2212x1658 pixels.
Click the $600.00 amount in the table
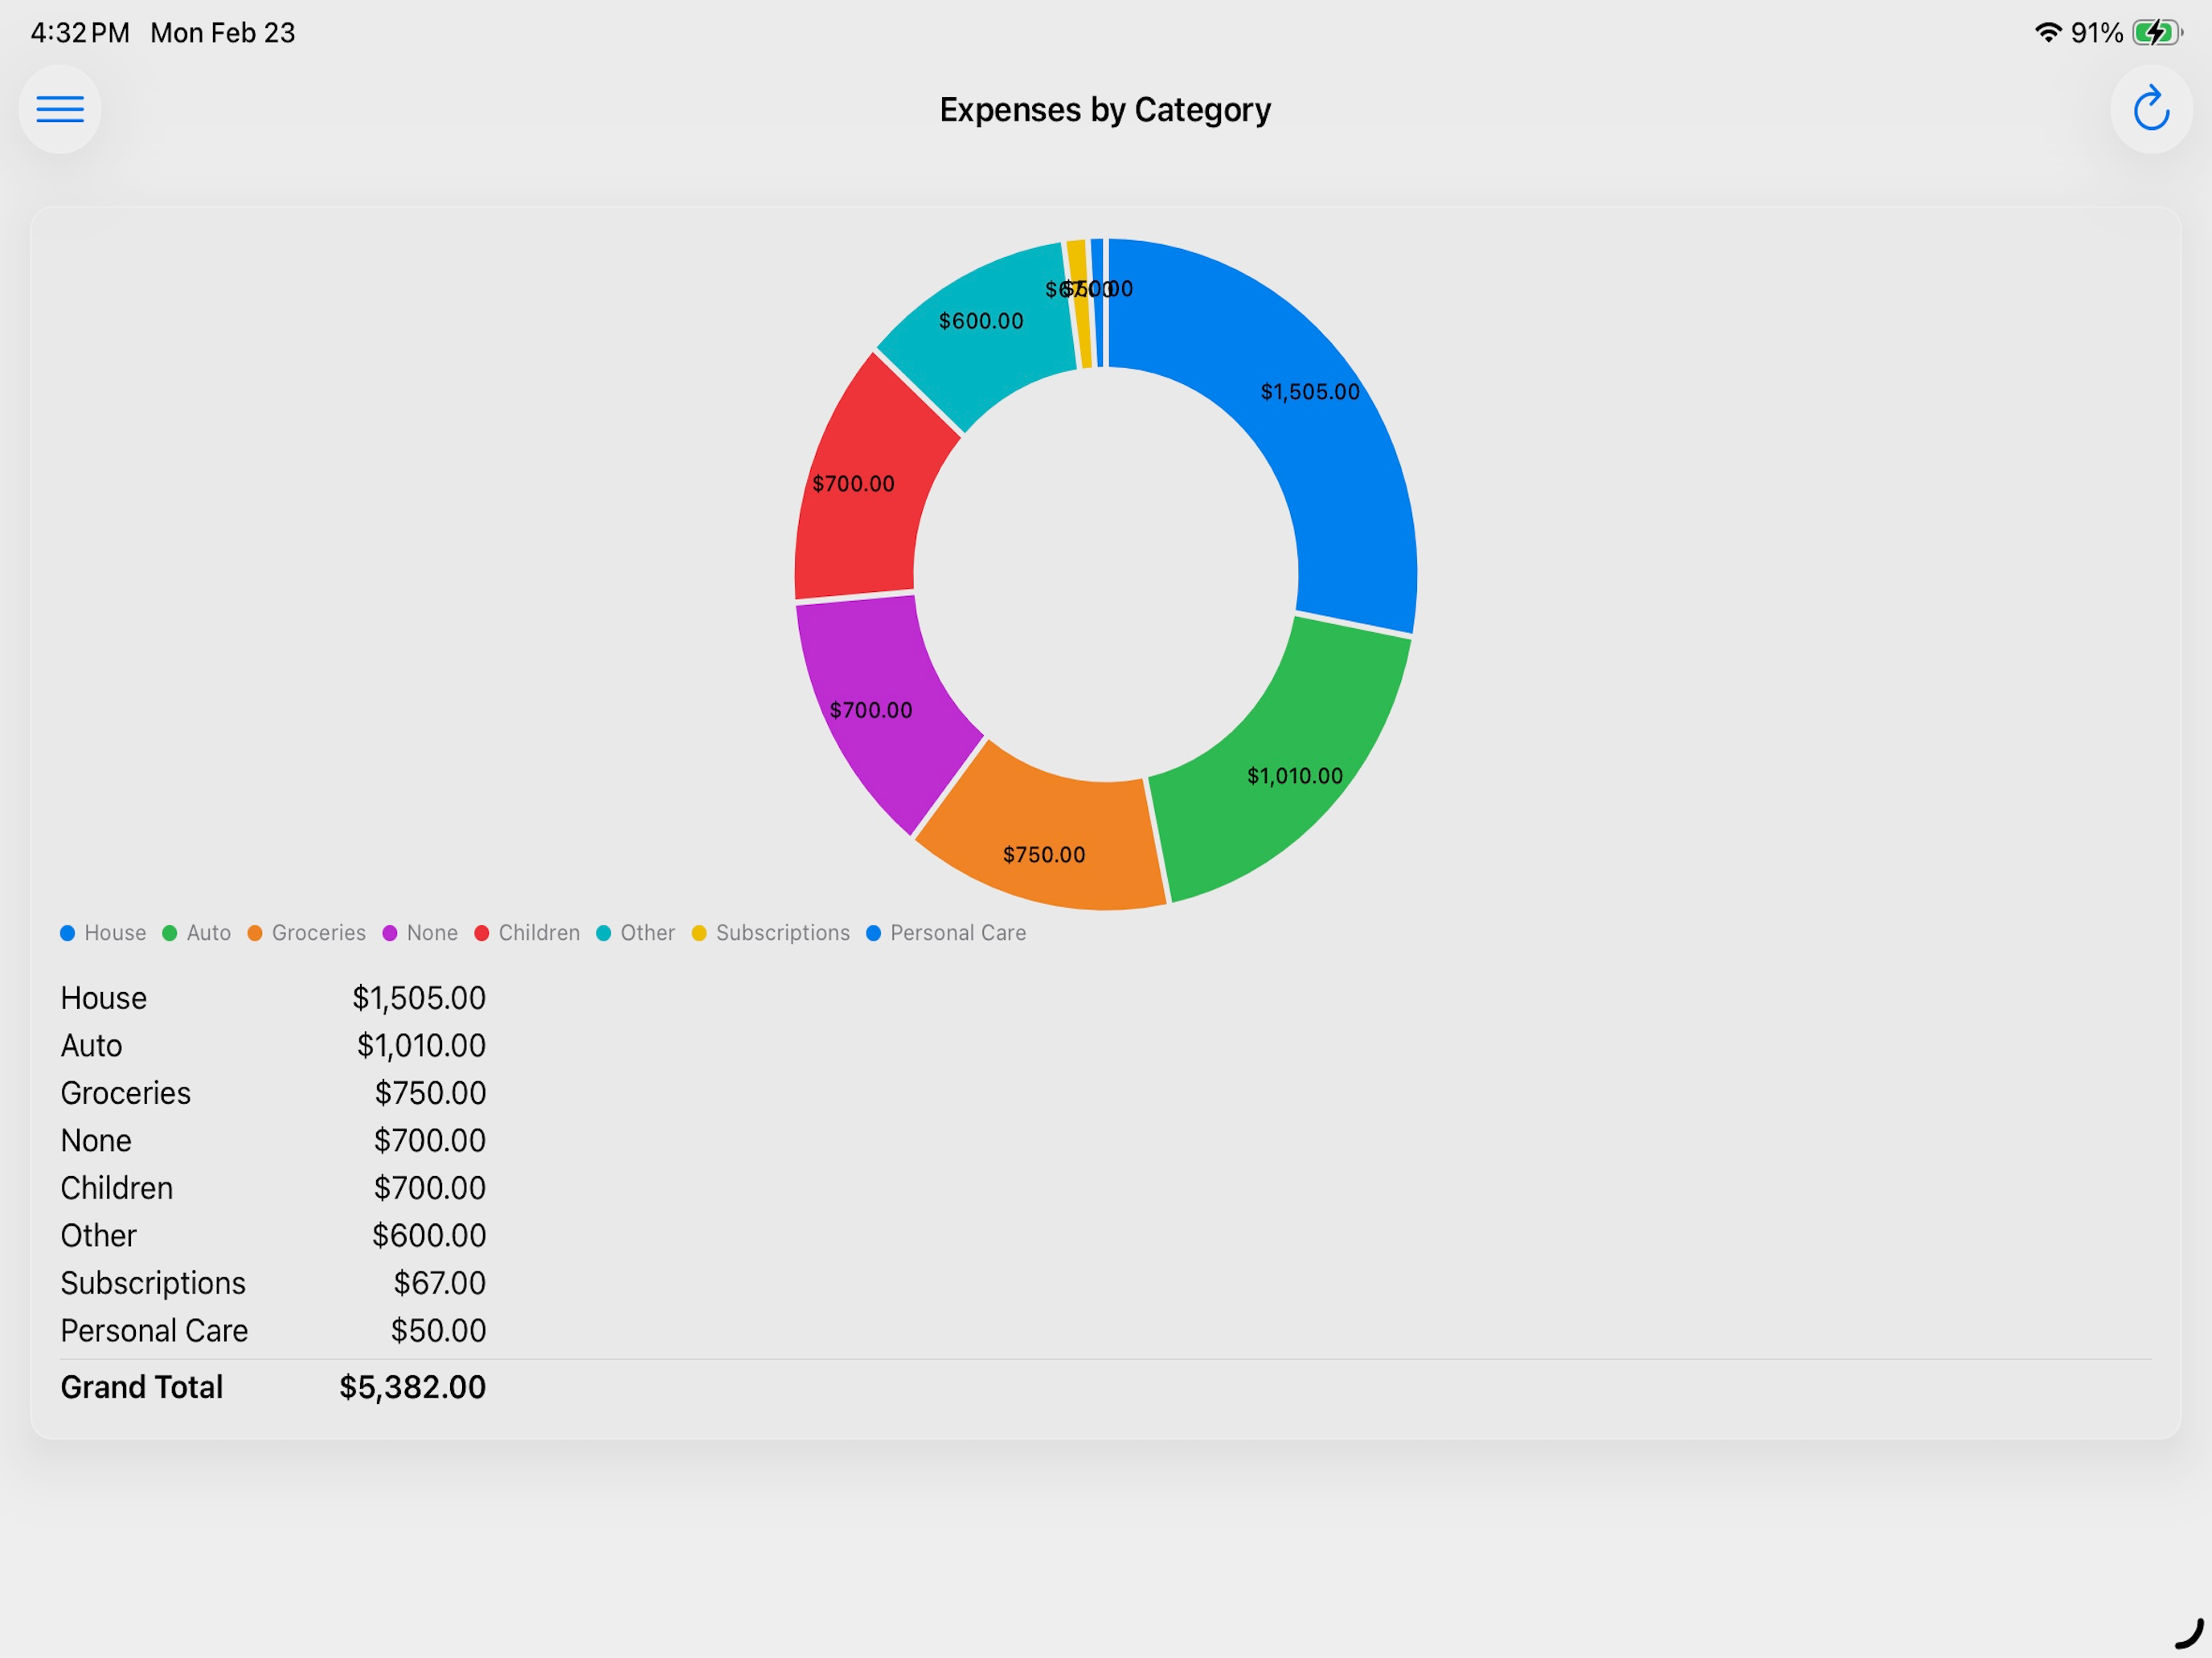coord(429,1235)
